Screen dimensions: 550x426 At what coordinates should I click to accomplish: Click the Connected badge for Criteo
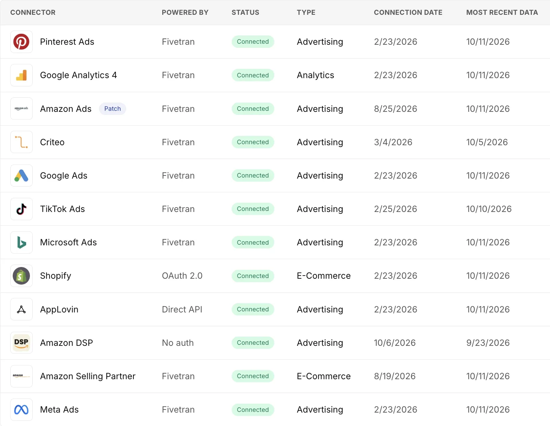253,142
